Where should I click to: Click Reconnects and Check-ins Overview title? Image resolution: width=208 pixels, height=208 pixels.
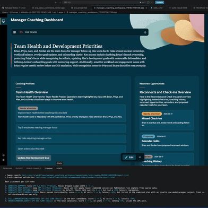(165, 92)
